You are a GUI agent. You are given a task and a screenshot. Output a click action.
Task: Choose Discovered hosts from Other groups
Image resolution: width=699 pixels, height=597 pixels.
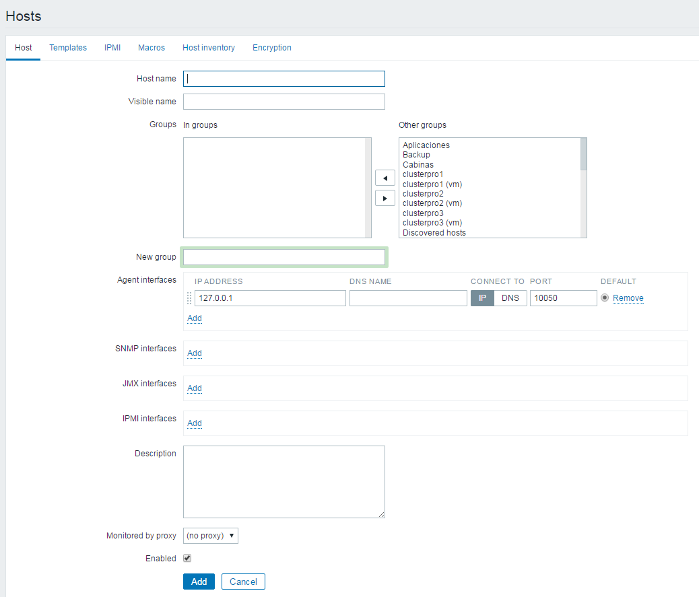pos(434,233)
